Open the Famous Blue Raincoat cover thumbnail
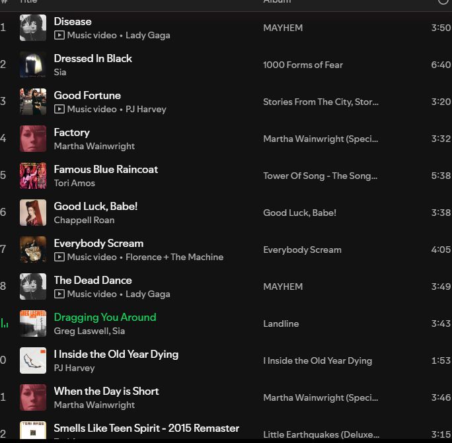Image resolution: width=452 pixels, height=443 pixels. click(x=33, y=176)
